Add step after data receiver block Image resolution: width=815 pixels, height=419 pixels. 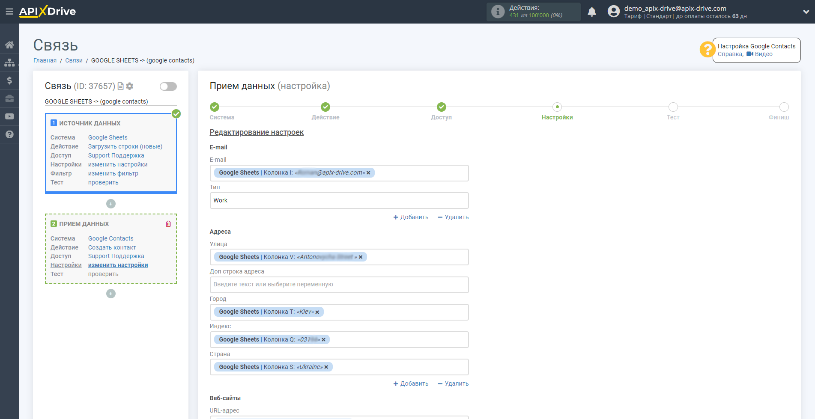[x=111, y=294]
